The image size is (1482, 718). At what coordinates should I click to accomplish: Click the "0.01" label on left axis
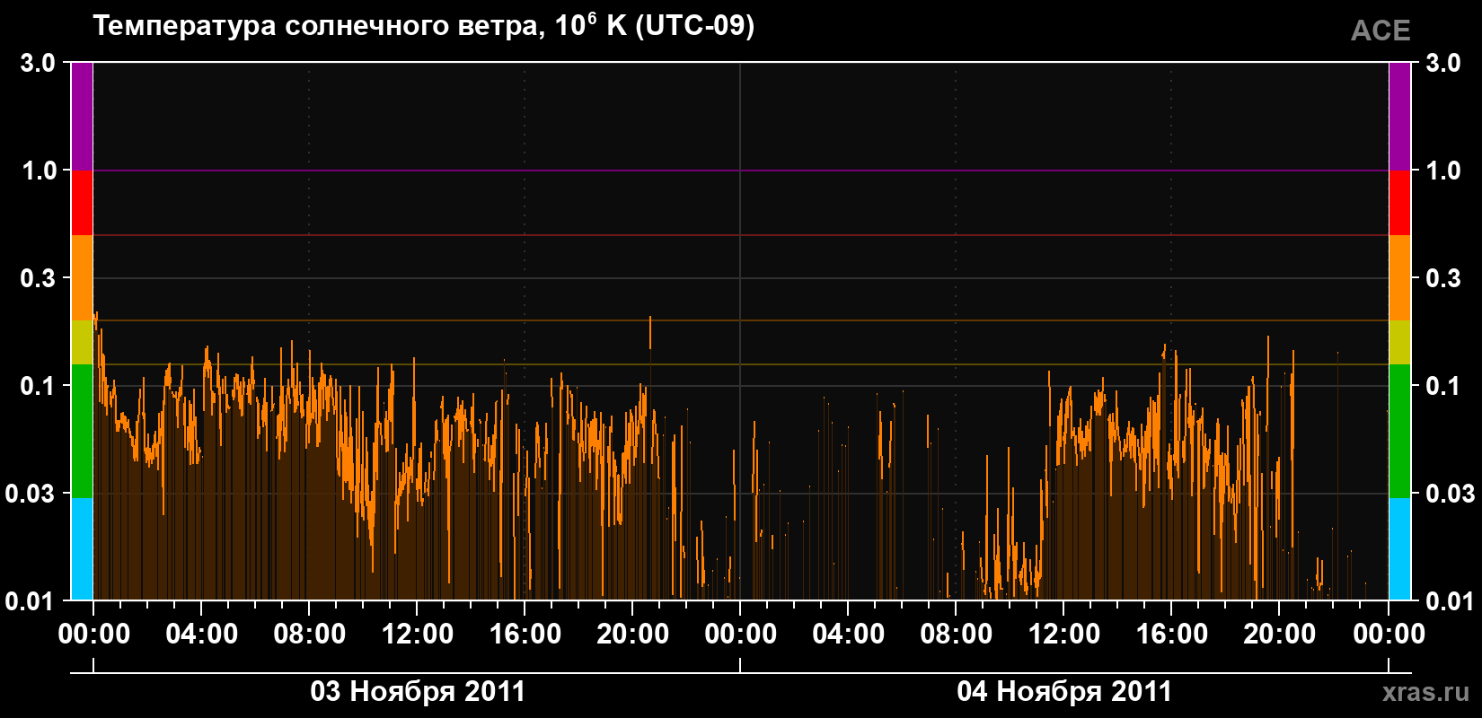pyautogui.click(x=31, y=600)
